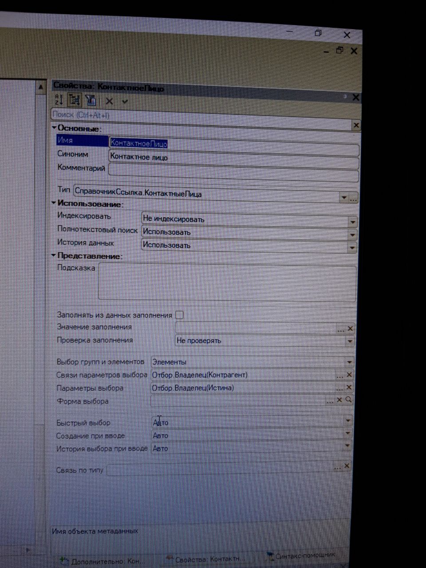Click the Значение заполнения field
Viewport: 426px width, 568px height.
(256, 329)
